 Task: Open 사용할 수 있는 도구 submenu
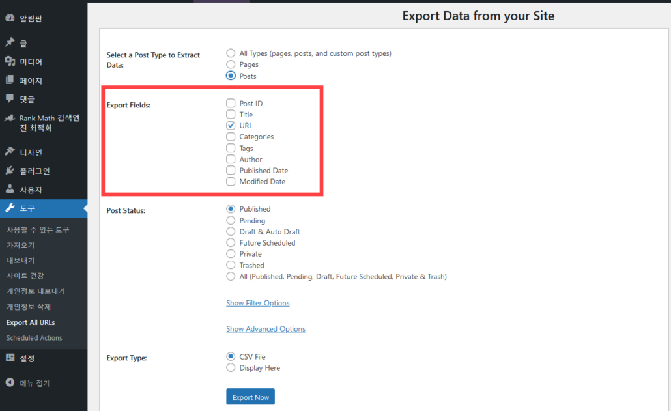point(38,230)
